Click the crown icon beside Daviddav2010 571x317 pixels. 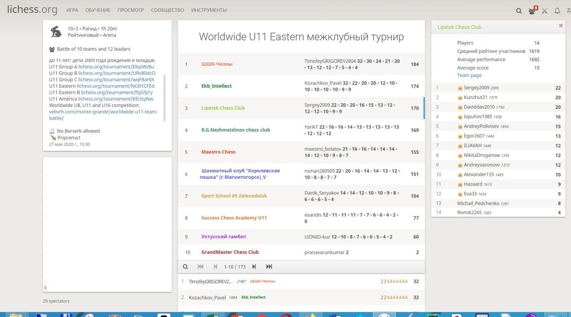tap(460, 107)
